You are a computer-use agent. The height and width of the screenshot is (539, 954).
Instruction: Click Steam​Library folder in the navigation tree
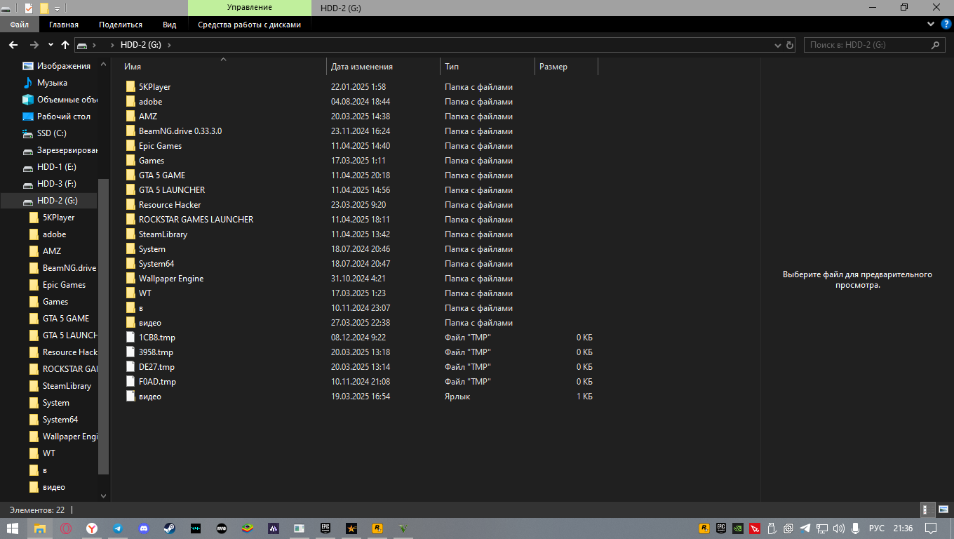pos(67,386)
